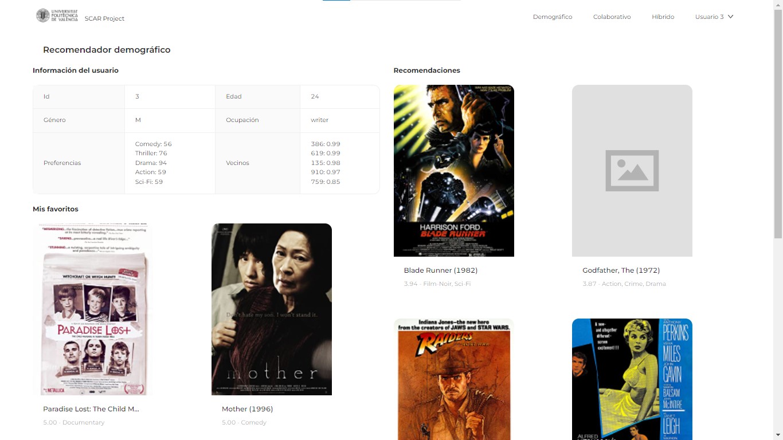Click neighbor entry 135: 0.98
Image resolution: width=783 pixels, height=440 pixels.
(x=325, y=163)
